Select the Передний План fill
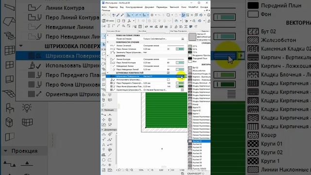The height and width of the screenshot is (175, 311). (x=199, y=58)
